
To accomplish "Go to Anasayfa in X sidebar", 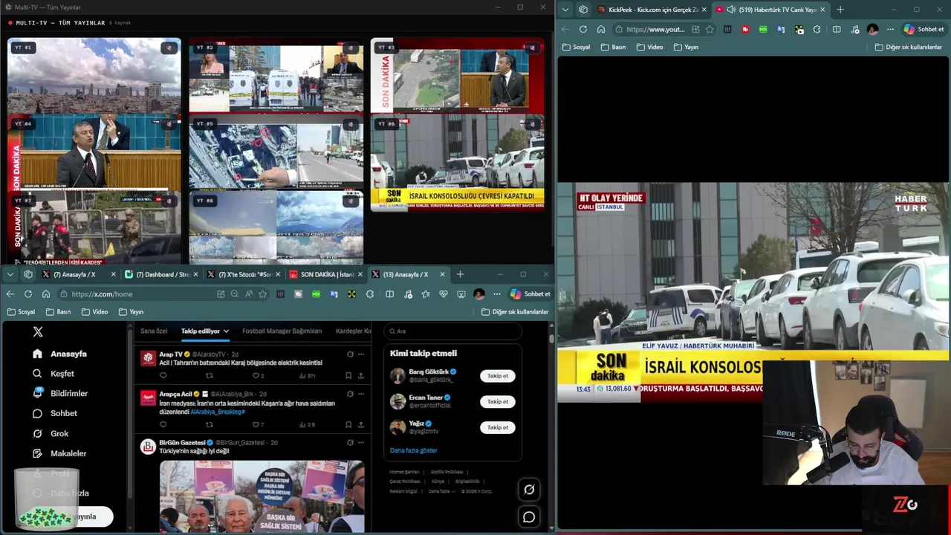I will tap(59, 354).
